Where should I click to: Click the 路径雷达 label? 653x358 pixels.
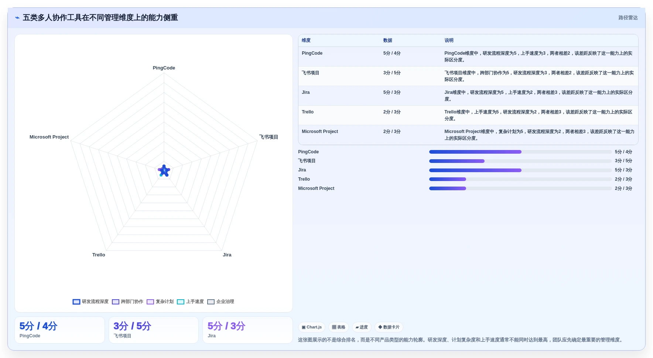tap(628, 18)
